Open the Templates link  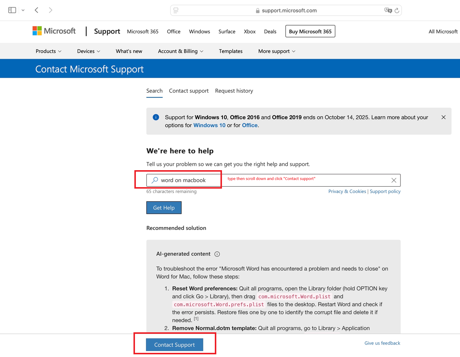click(x=231, y=51)
